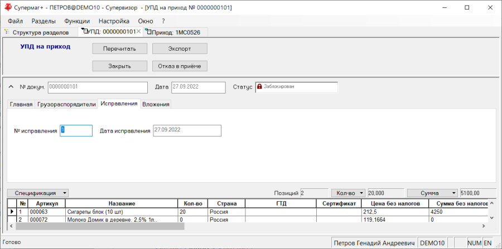Screen dimensions: 502x249
Task: Switch to the Главная tab
Action: pyautogui.click(x=21, y=105)
